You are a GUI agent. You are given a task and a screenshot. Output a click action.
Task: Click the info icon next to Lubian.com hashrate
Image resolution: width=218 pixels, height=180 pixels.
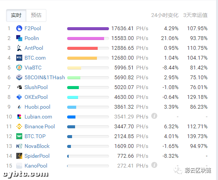pyautogui.click(x=154, y=116)
